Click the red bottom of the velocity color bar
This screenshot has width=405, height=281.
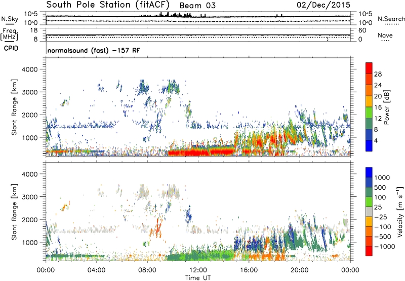(369, 252)
